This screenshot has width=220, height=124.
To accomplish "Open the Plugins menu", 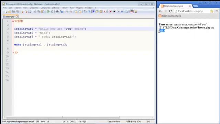I will (79, 8).
